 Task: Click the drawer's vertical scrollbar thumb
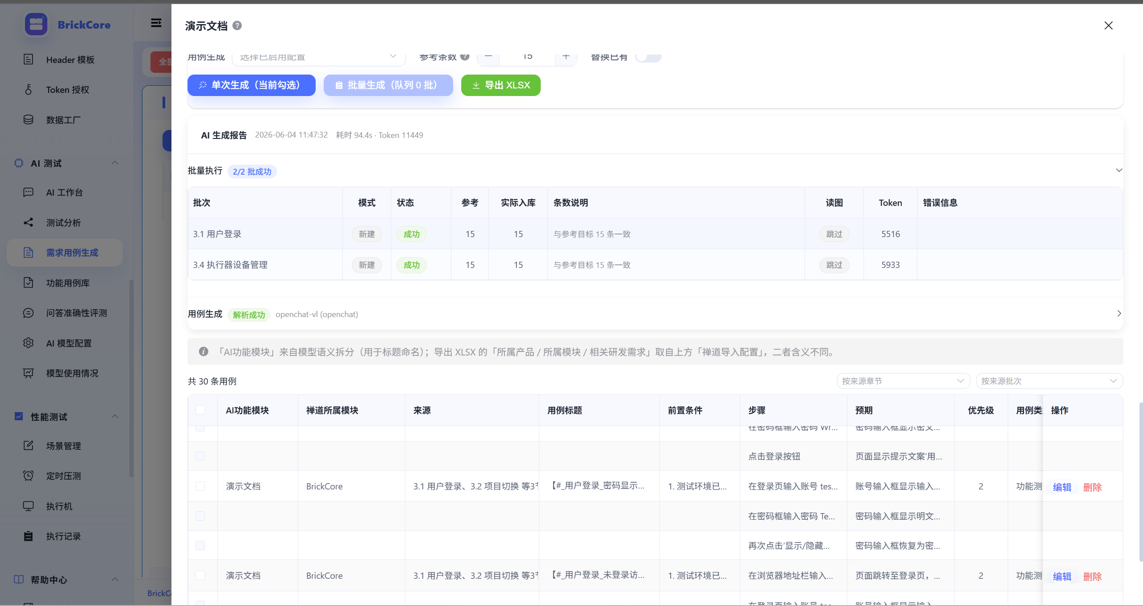click(x=1141, y=481)
